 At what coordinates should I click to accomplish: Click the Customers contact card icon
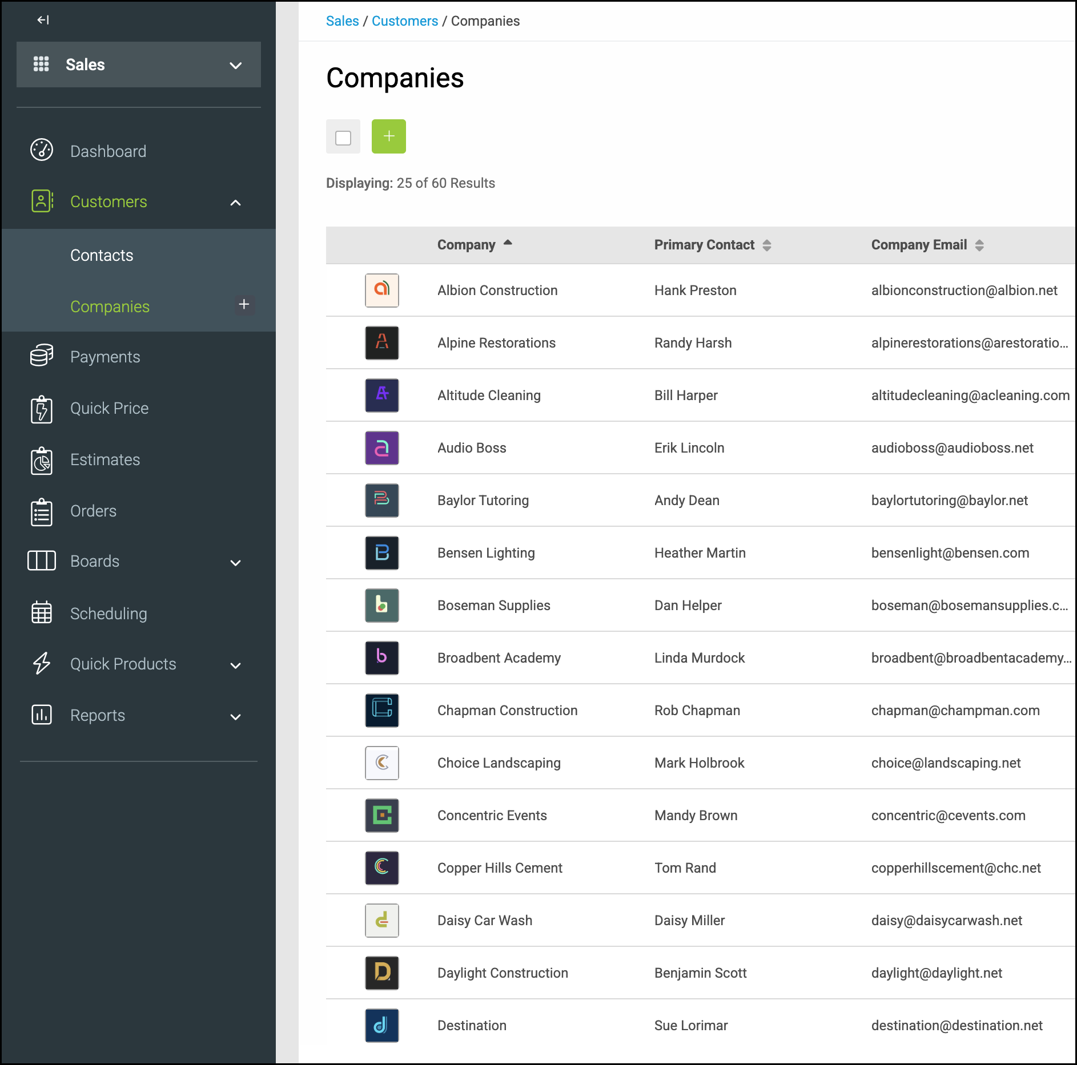(42, 201)
